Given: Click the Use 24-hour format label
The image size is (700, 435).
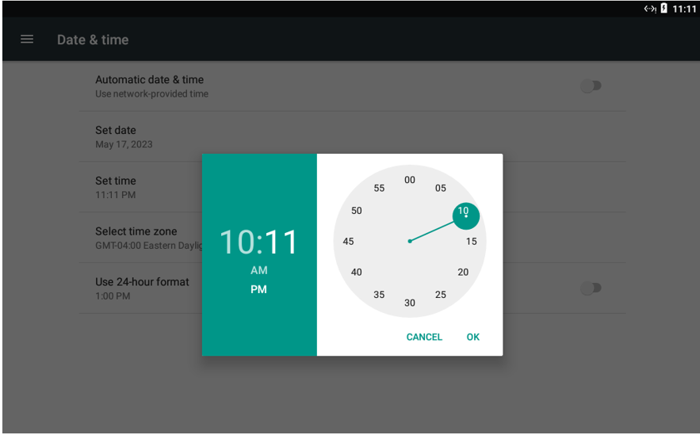Looking at the screenshot, I should coord(142,282).
